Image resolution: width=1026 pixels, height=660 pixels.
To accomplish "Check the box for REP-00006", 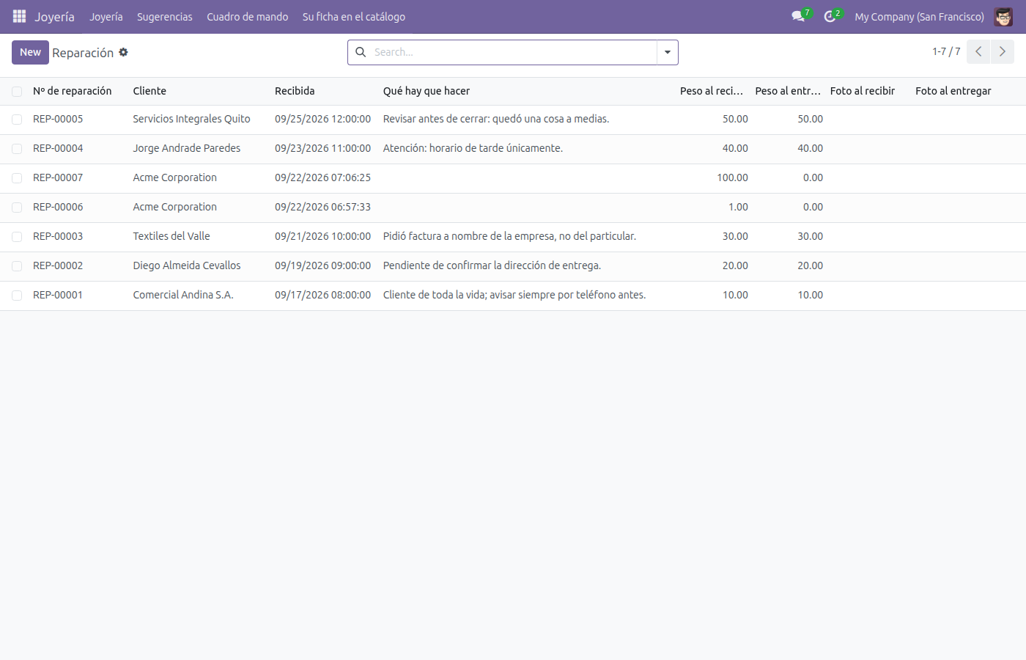I will pos(17,208).
